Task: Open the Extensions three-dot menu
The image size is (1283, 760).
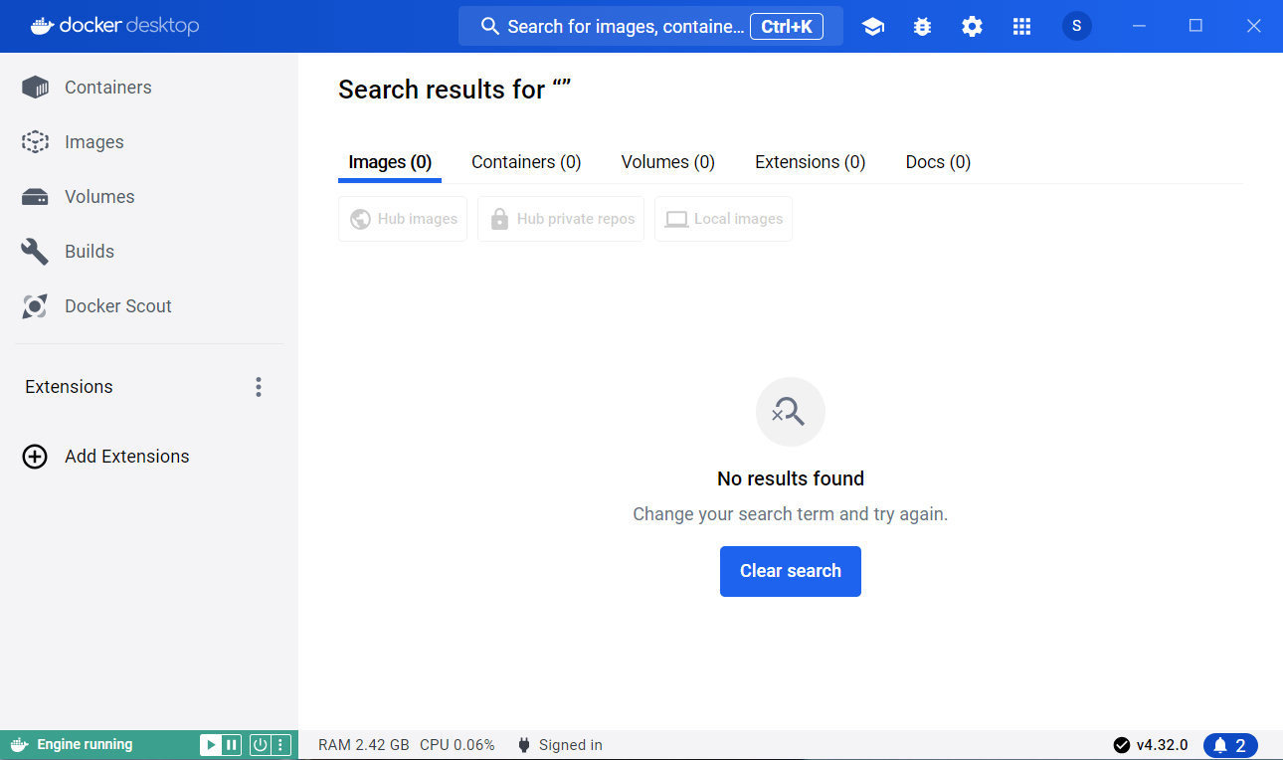Action: click(x=259, y=387)
